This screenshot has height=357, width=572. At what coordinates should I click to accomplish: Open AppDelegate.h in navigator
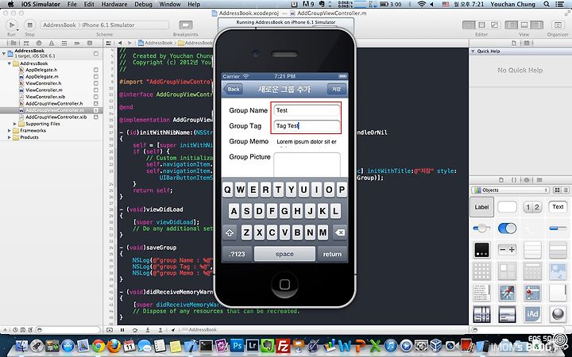coord(41,70)
